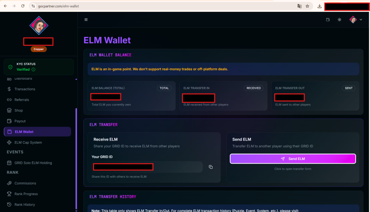Click the KYC Verified info icon
The image size is (370, 212).
point(34,69)
